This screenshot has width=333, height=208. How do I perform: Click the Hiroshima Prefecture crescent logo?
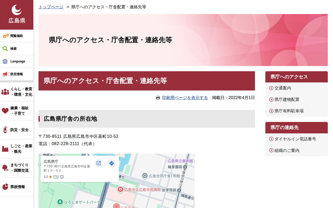[17, 10]
